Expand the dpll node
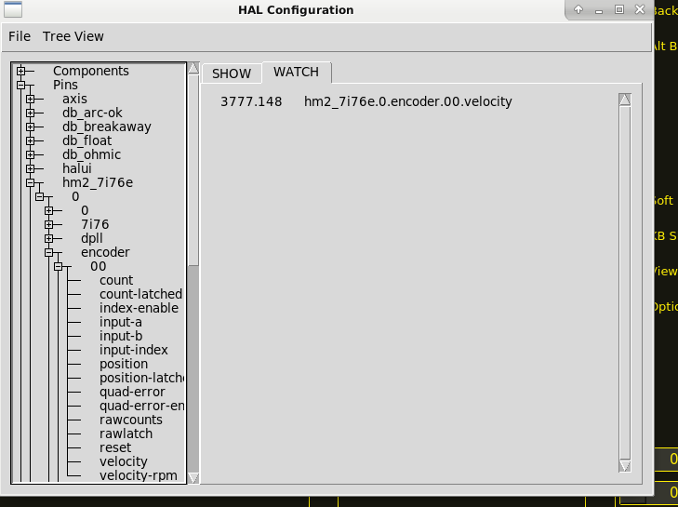This screenshot has height=507, width=678. tap(48, 239)
